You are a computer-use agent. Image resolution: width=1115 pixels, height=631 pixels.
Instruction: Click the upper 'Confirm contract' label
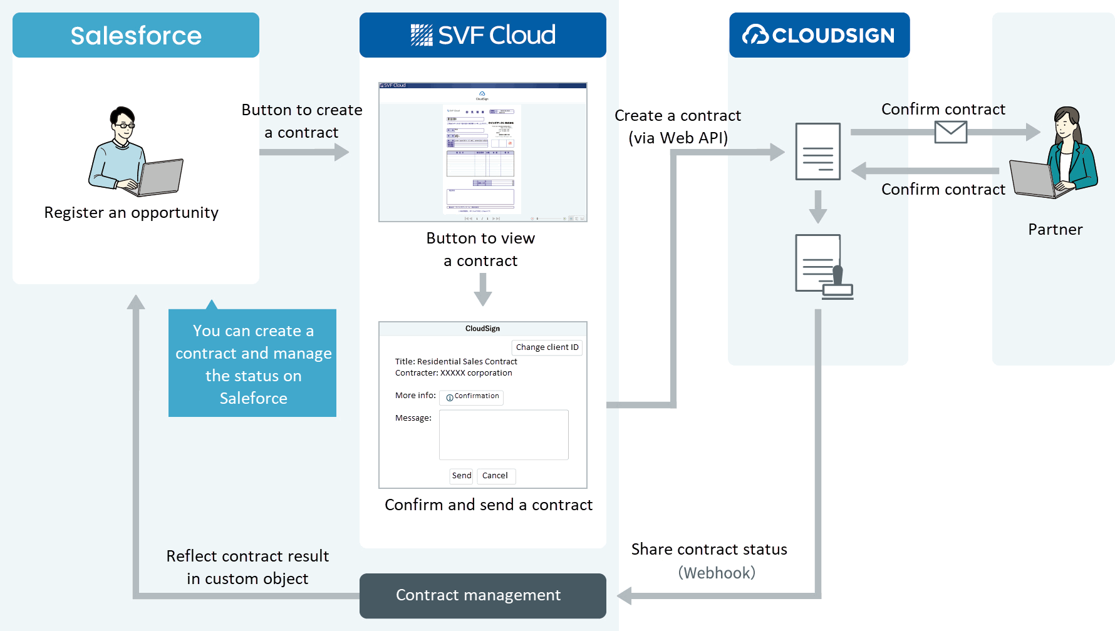[943, 110]
